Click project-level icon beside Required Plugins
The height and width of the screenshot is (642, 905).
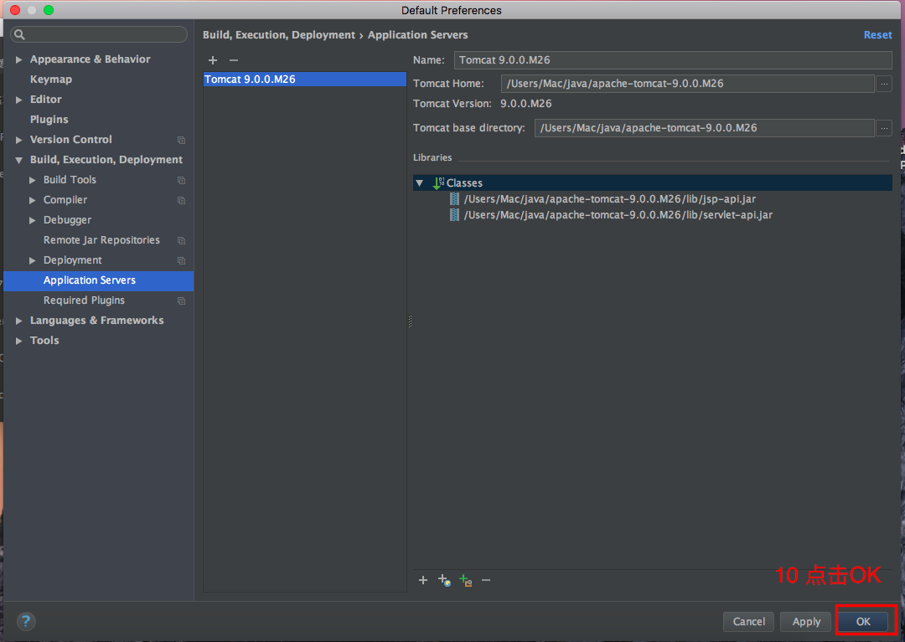tap(181, 300)
